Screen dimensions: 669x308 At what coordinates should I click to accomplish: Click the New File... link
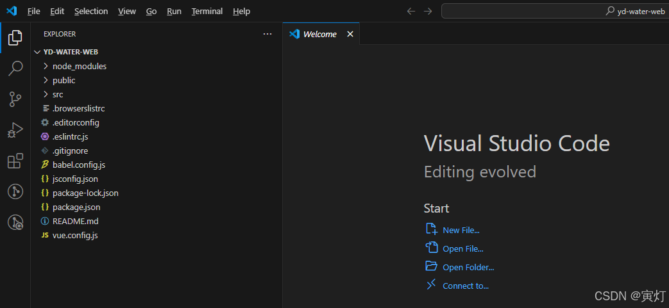coord(461,230)
